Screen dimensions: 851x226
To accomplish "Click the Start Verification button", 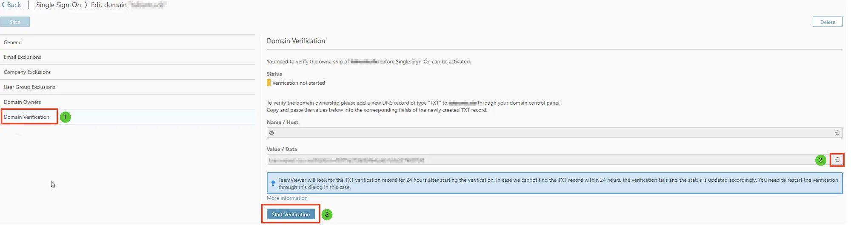I will click(x=291, y=215).
